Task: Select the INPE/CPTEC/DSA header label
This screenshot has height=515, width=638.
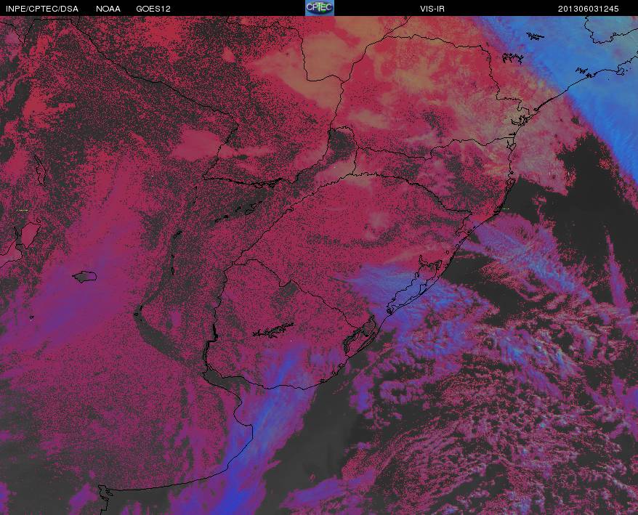Action: (42, 9)
